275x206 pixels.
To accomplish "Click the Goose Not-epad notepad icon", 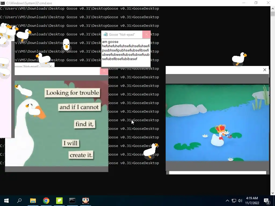I will tap(105, 34).
